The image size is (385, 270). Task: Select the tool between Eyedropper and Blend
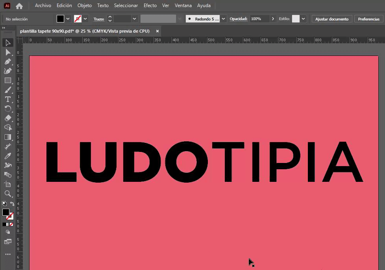click(8, 165)
